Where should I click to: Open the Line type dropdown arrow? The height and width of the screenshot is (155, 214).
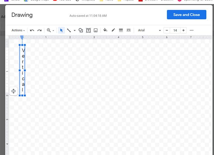tap(74, 30)
